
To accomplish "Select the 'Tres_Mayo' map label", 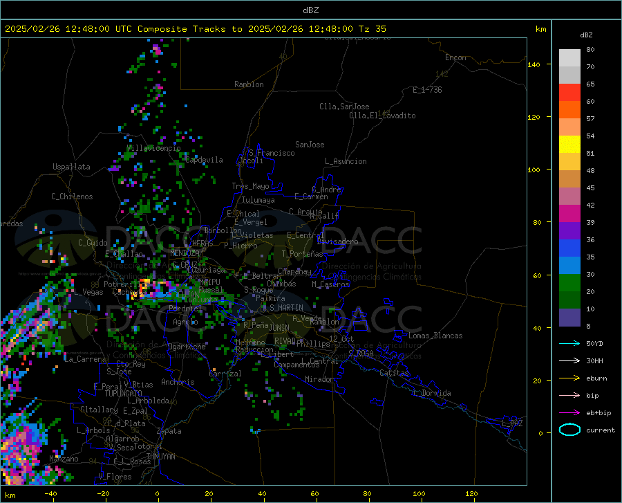I will 250,186.
